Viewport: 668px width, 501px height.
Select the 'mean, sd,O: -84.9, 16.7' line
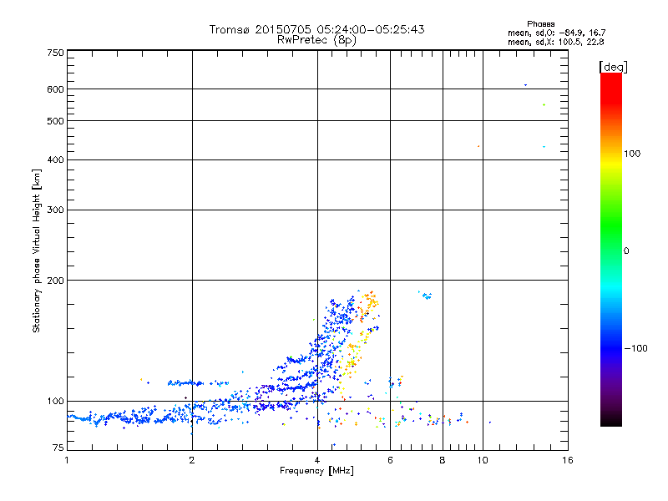tap(556, 33)
